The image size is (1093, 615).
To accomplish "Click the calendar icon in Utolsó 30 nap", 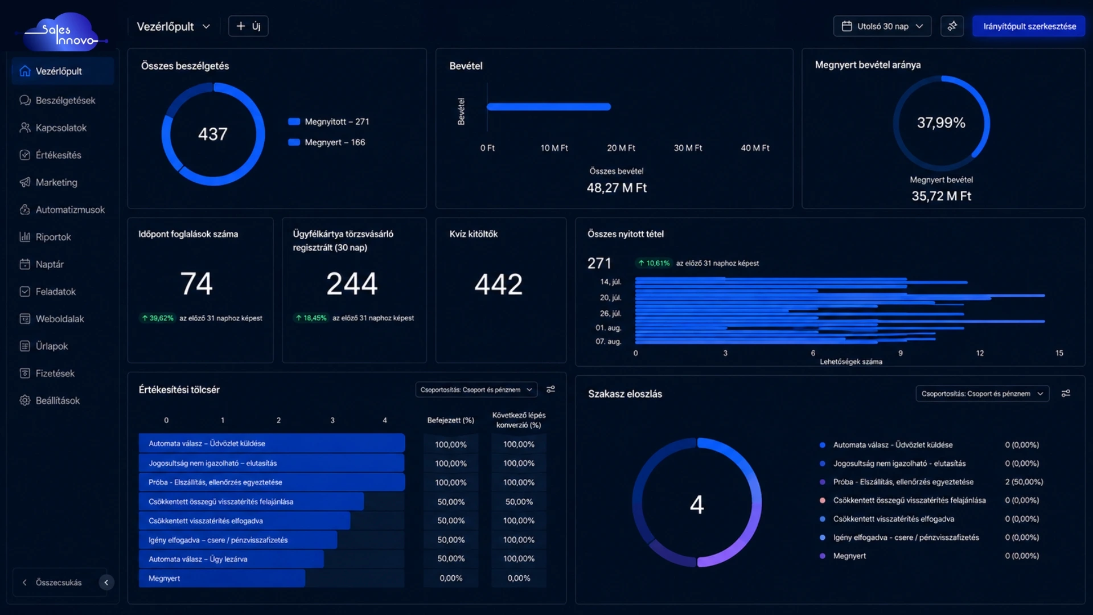I will (847, 26).
